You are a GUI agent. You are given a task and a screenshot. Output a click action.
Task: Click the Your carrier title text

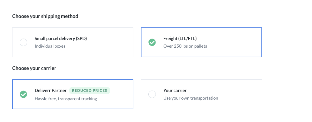tap(175, 91)
